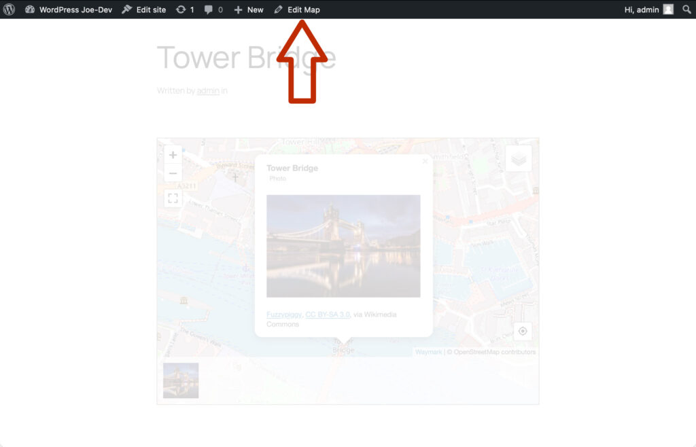Viewport: 696px width, 447px height.
Task: Zoom in on the map
Action: coord(173,155)
